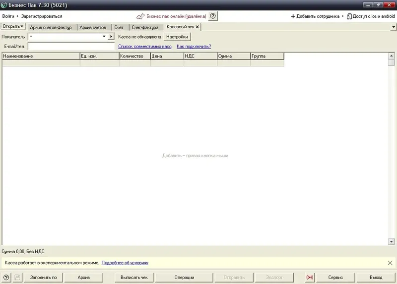Expand the Покупатель combo box
The width and height of the screenshot is (397, 284).
tap(104, 36)
